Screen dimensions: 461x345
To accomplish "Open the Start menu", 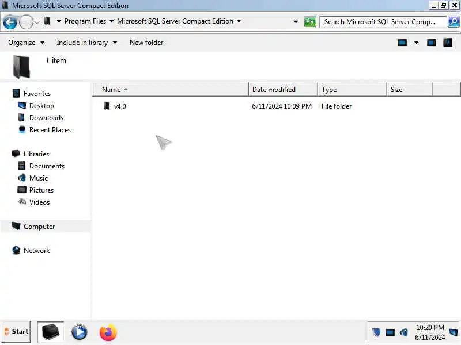I will (16, 332).
